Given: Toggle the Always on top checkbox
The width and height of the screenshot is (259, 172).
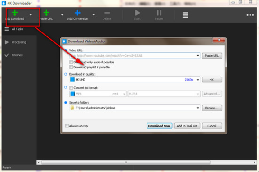Looking at the screenshot, I should 67,126.
